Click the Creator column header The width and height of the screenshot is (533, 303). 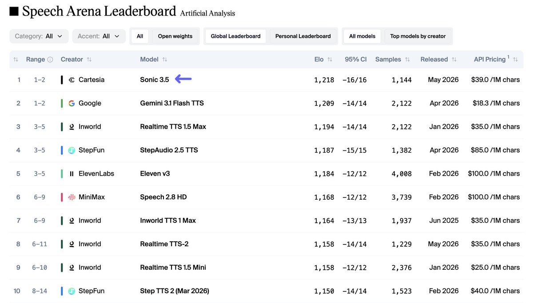pyautogui.click(x=72, y=59)
